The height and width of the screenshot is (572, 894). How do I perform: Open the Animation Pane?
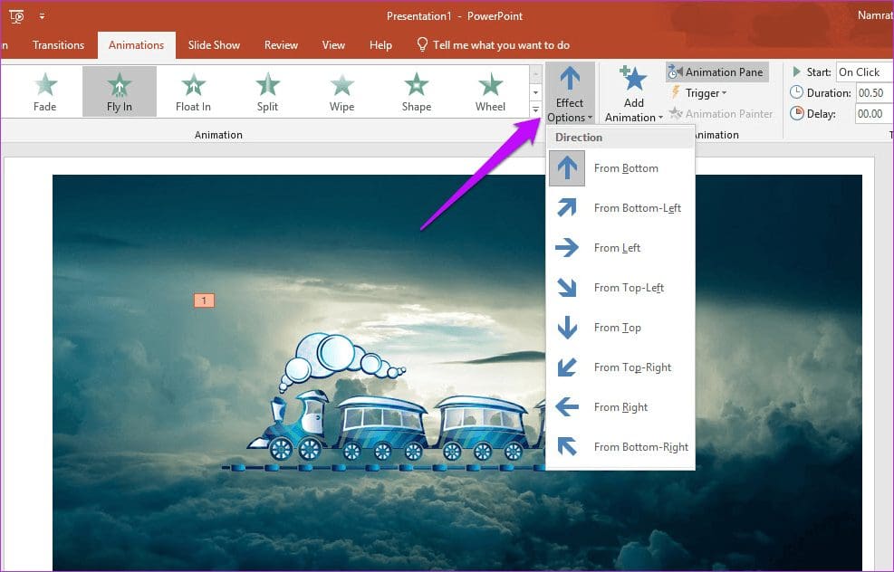[717, 71]
